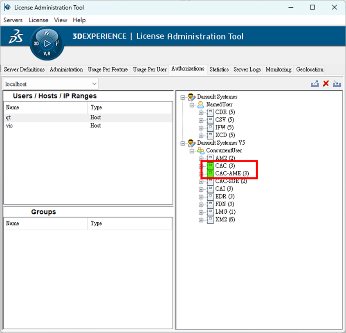This screenshot has width=346, height=333.
Task: Click the export authorizations icon
Action: 315,84
